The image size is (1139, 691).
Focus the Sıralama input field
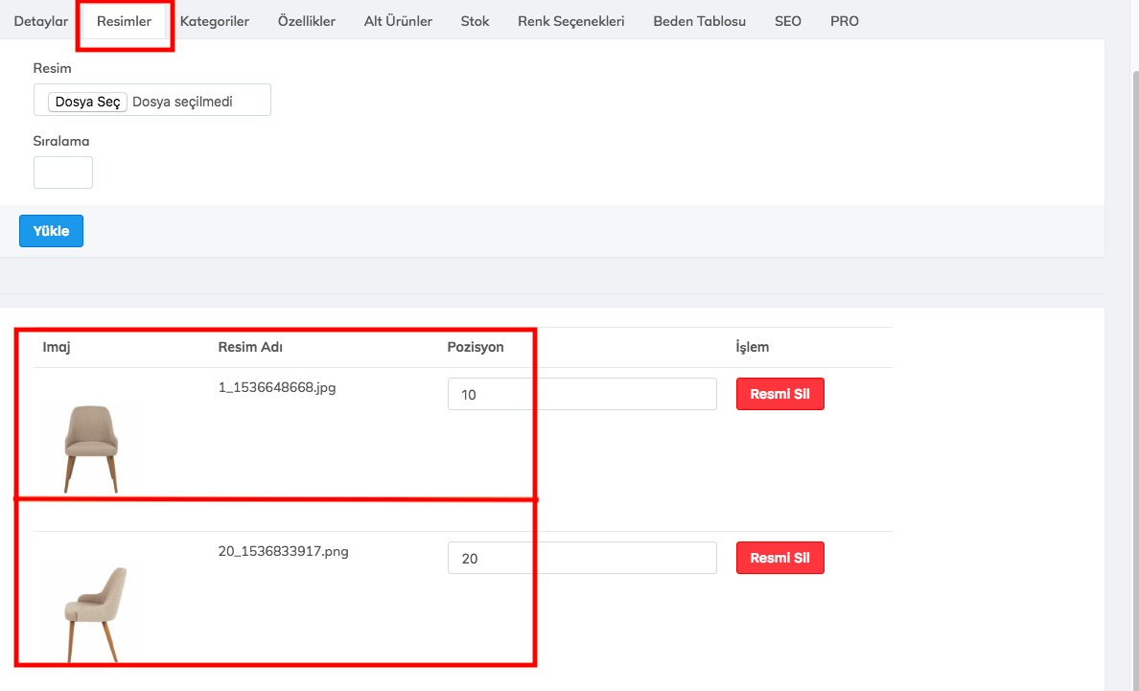click(x=63, y=173)
